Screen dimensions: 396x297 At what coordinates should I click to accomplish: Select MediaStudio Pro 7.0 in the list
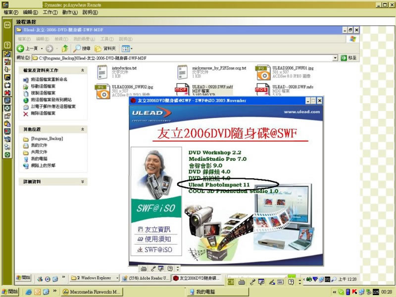click(x=217, y=159)
